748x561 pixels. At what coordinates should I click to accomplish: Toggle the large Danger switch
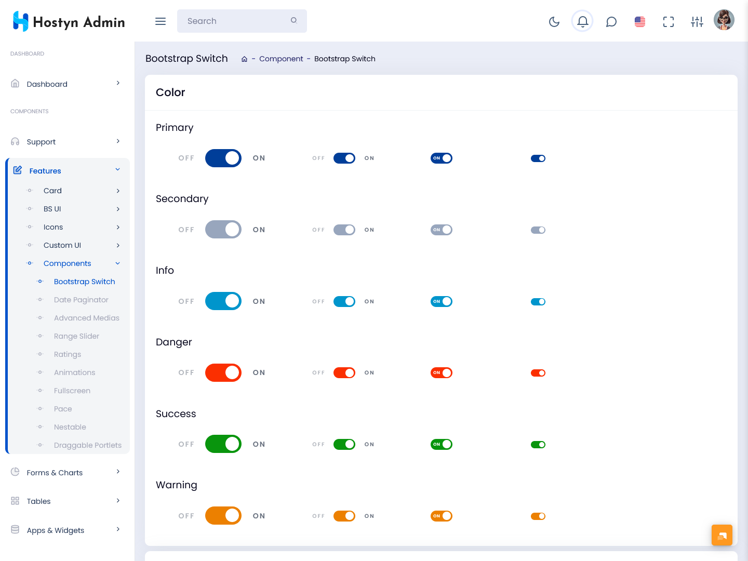coord(223,372)
